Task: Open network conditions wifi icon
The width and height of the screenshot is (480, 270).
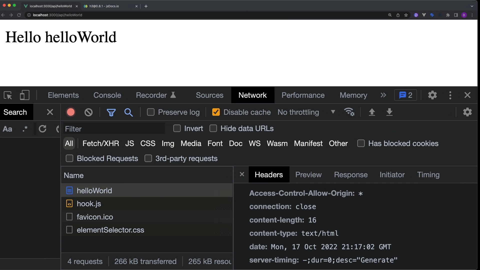Action: click(349, 112)
